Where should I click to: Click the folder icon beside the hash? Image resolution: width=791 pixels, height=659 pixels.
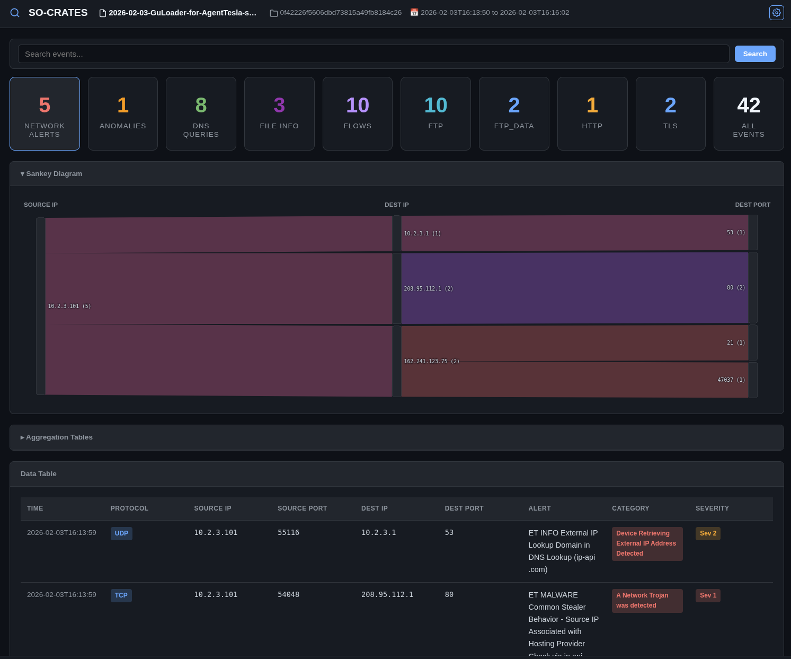(x=274, y=13)
